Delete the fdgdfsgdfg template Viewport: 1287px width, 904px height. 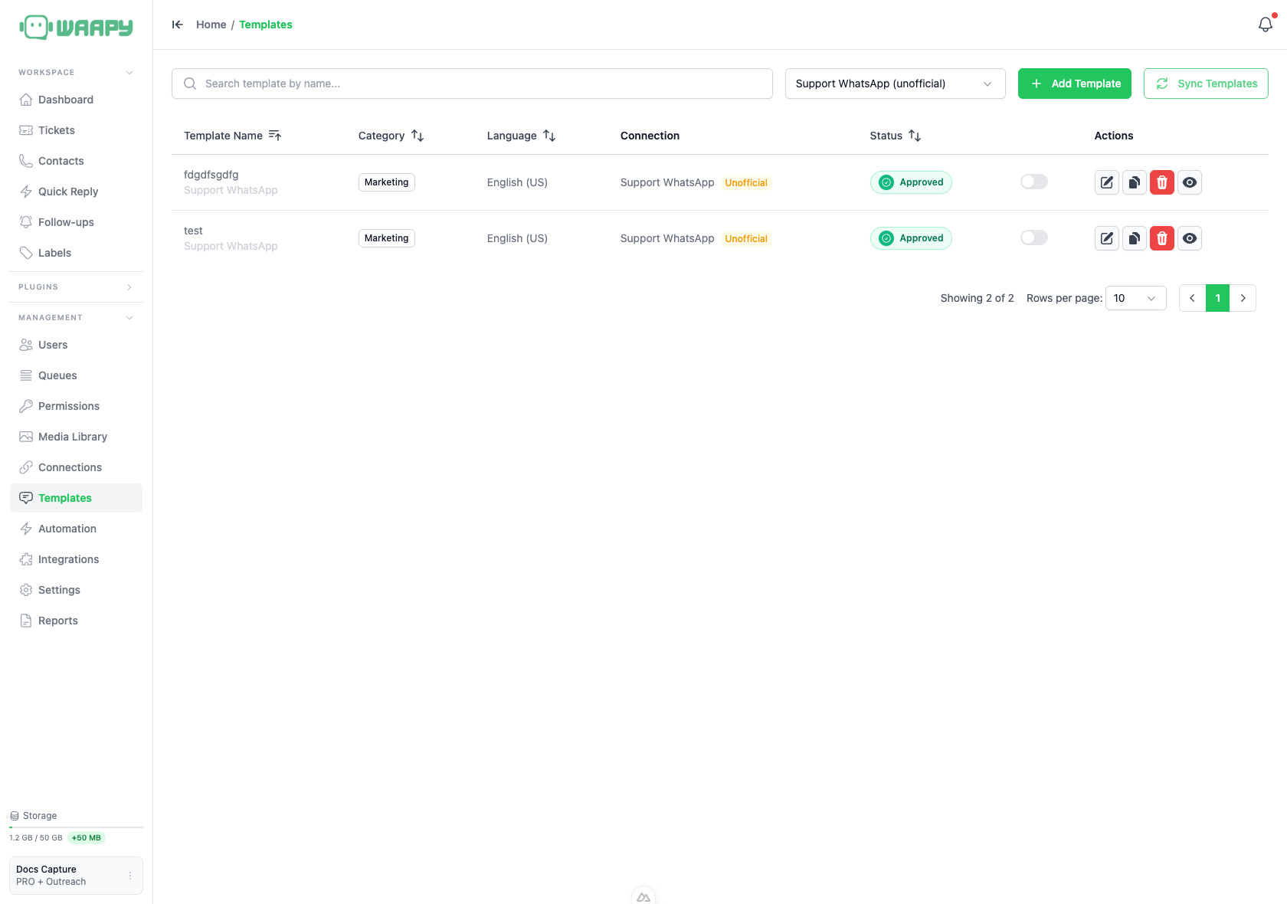(1162, 182)
